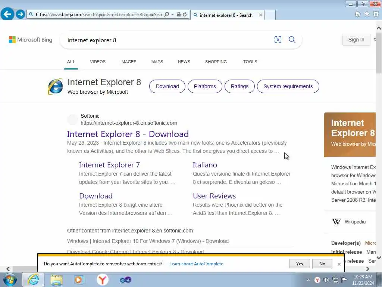This screenshot has height=287, width=382.
Task: Click the vertical scrollbar up arrow
Action: (x=379, y=28)
